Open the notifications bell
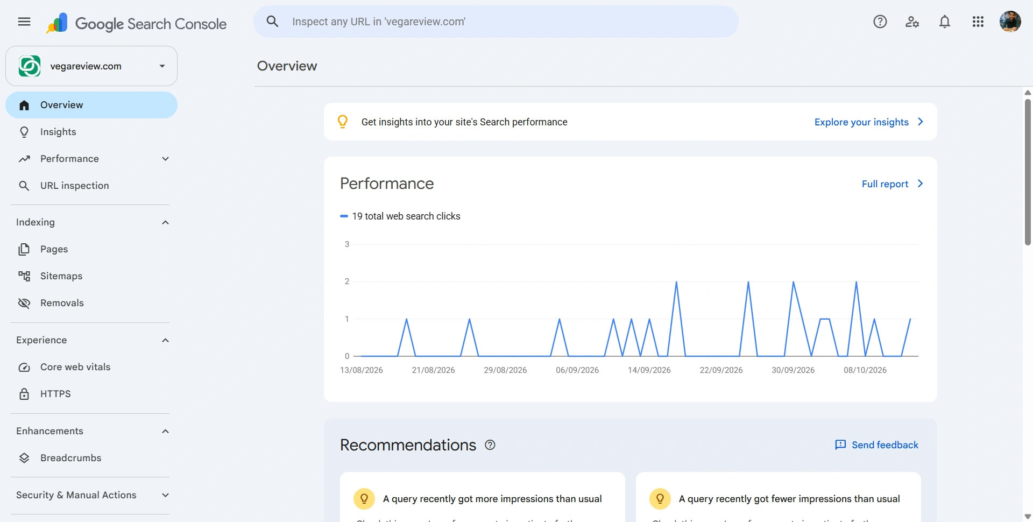The image size is (1033, 522). (x=945, y=22)
